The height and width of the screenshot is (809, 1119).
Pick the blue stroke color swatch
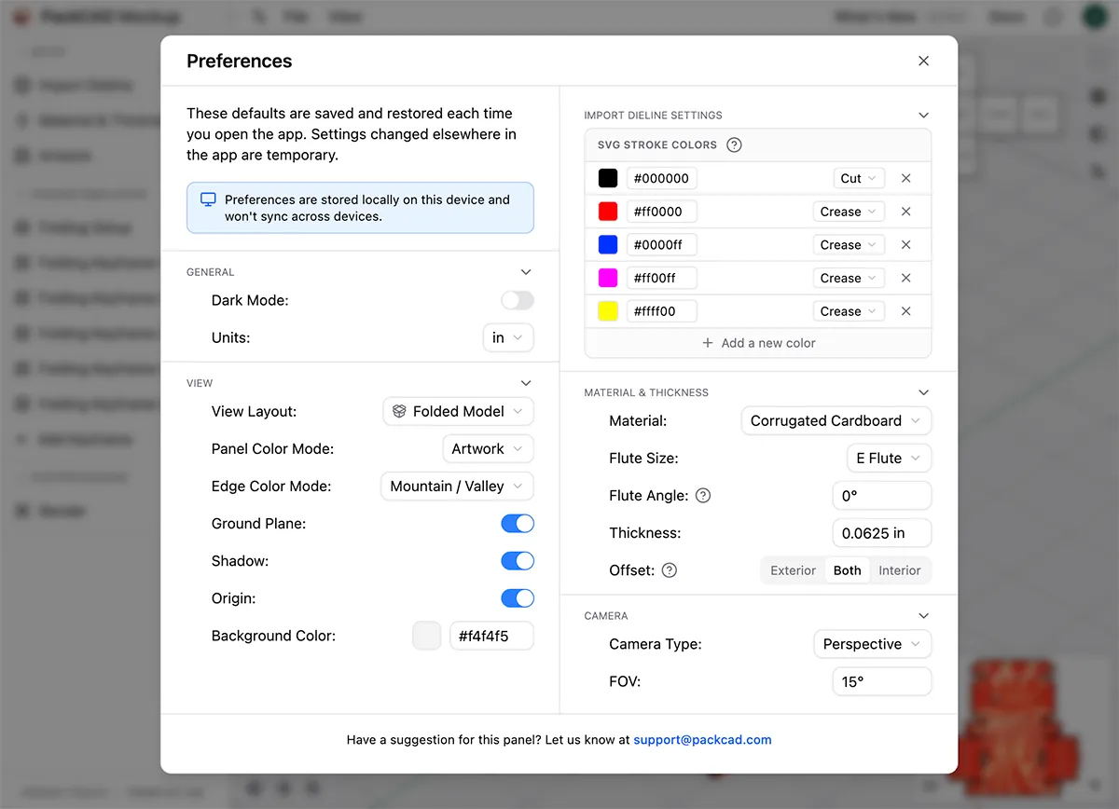click(x=608, y=245)
